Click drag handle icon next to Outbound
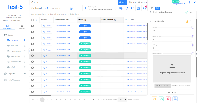Screen dimensions: 197x103 click(25, 40)
